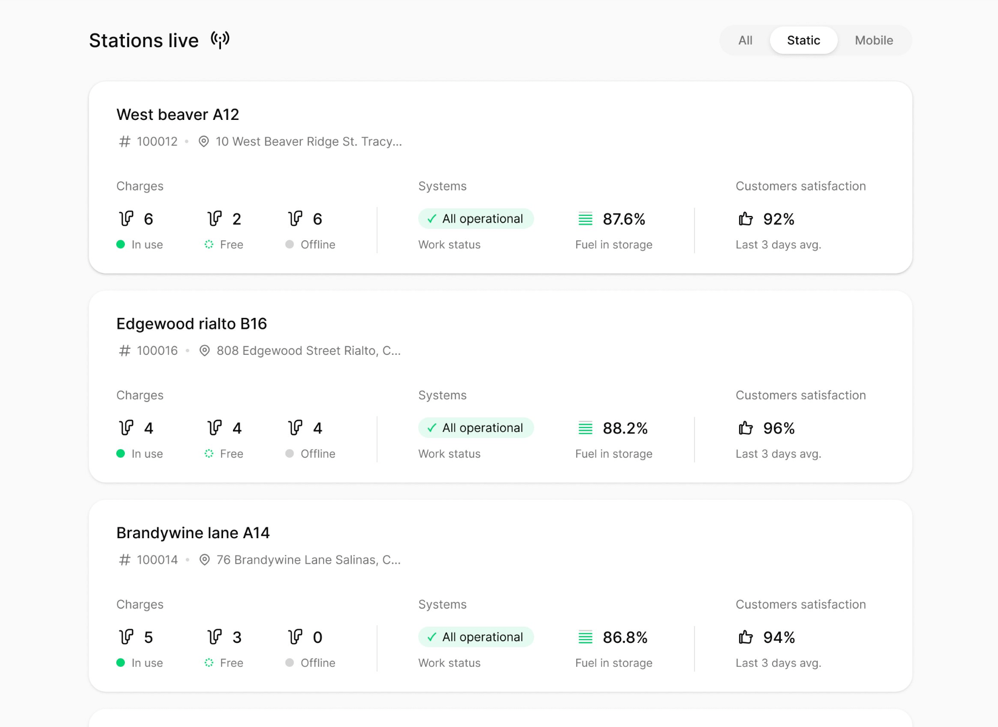Click West beaver in-use charger icon

[127, 219]
